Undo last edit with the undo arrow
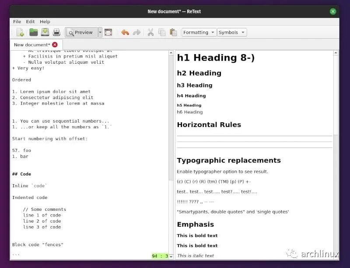The height and width of the screenshot is (268, 350). [125, 33]
